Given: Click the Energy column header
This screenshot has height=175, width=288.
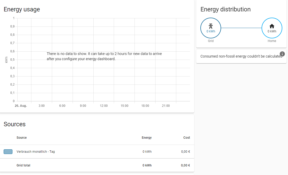Looking at the screenshot, I should [146, 138].
